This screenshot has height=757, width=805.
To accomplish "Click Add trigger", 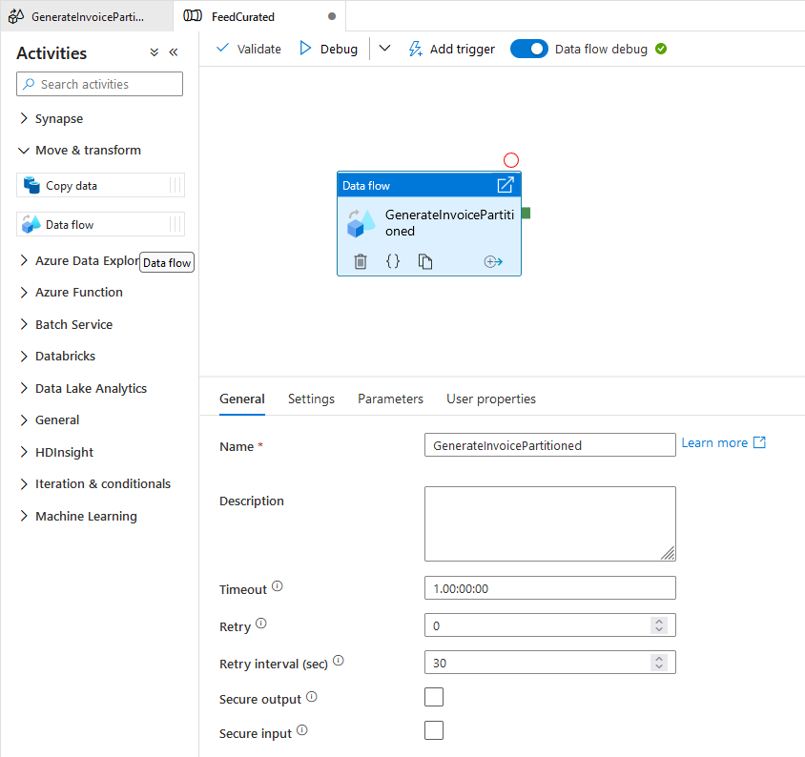I will coord(452,49).
